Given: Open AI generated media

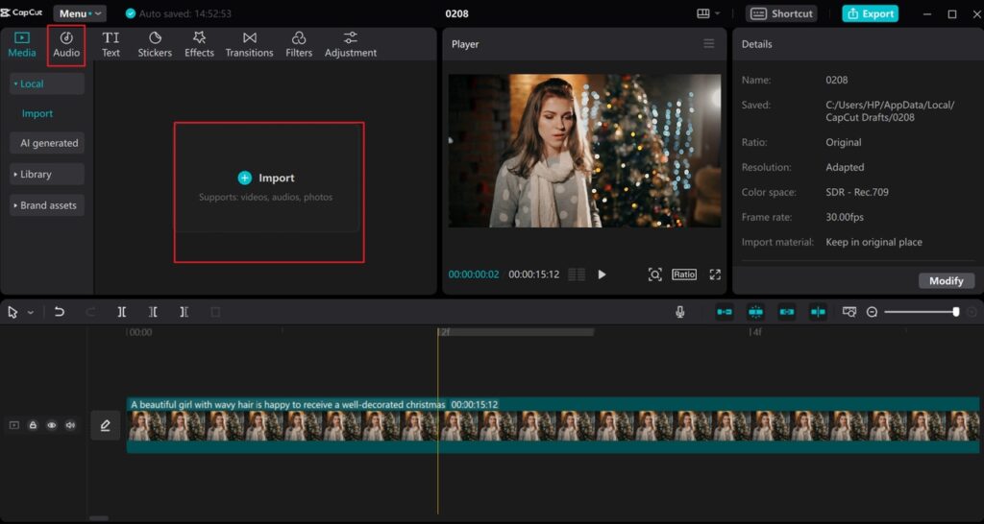Looking at the screenshot, I should [x=47, y=143].
